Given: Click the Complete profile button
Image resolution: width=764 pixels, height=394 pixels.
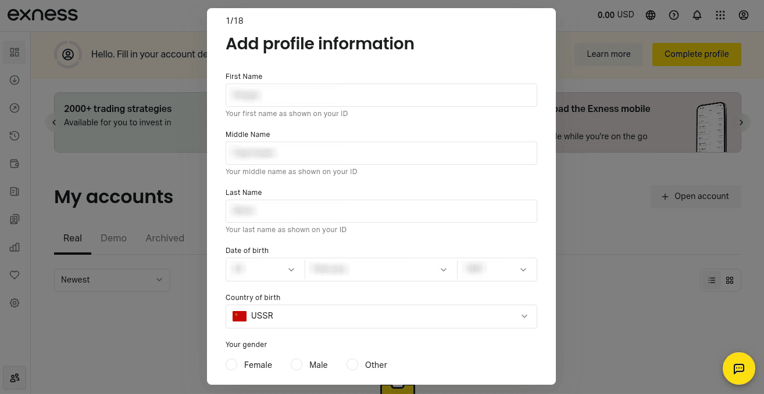Looking at the screenshot, I should 697,54.
